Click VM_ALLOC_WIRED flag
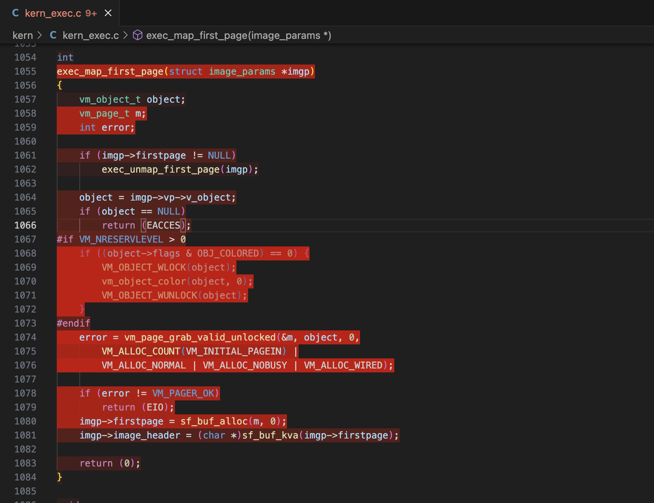Viewport: 654px width, 503px height. [x=343, y=365]
